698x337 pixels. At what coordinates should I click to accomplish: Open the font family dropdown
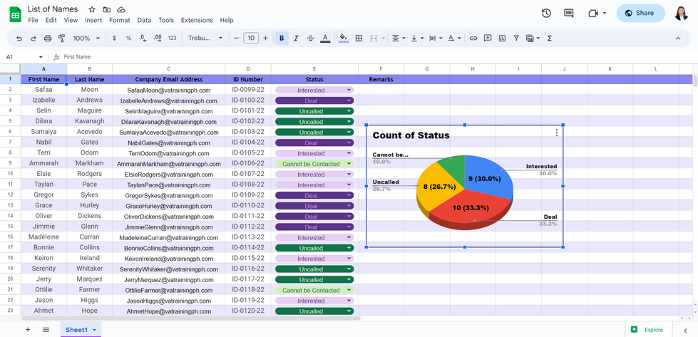pos(205,38)
